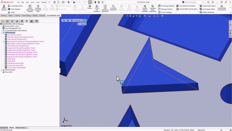
Task: Open Hole Machining Operations
Action: point(105,8)
